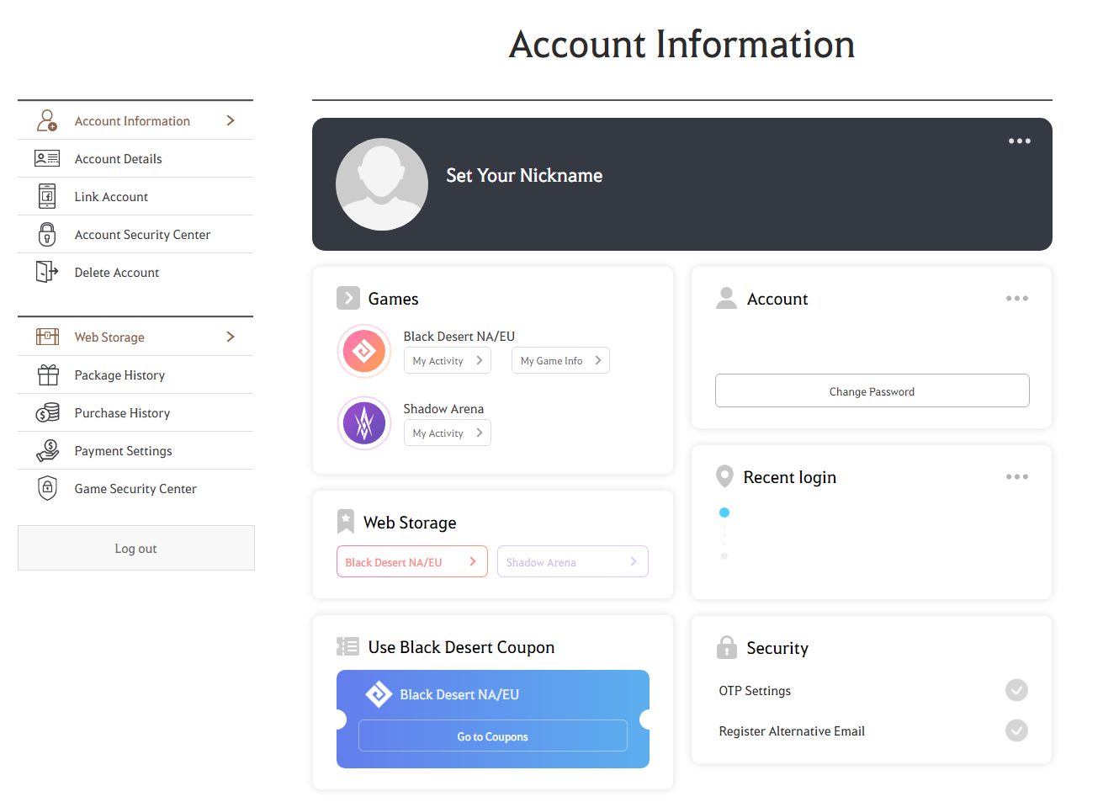Expand the Web Storage sidebar chevron

231,337
